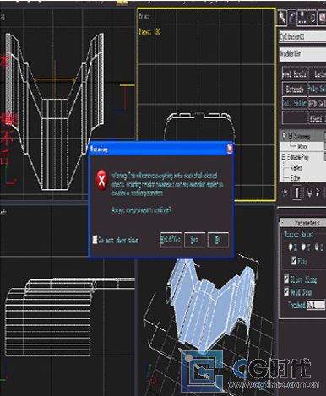Apply the Poly Select modifier button
Image resolution: width=326 pixels, height=396 pixels.
click(318, 89)
